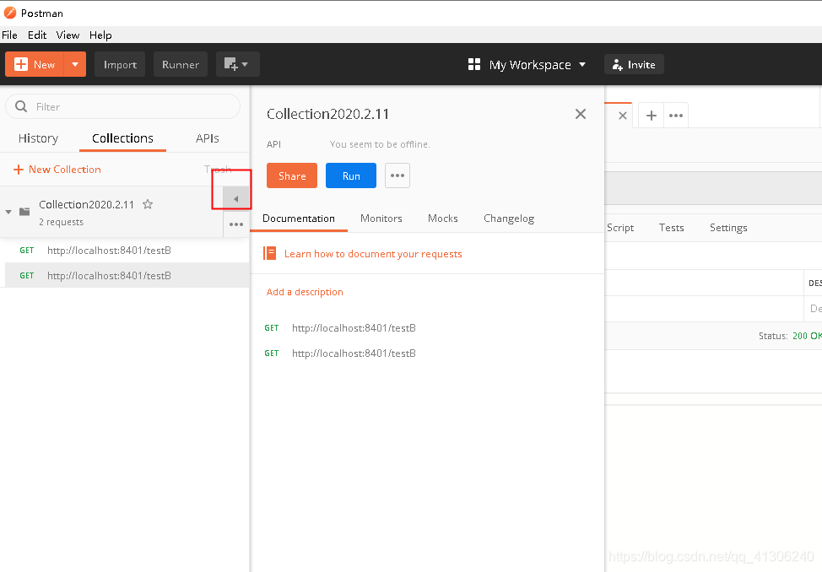Collapse the Collection2020.2.11 tree arrow
The image size is (822, 572).
click(8, 212)
